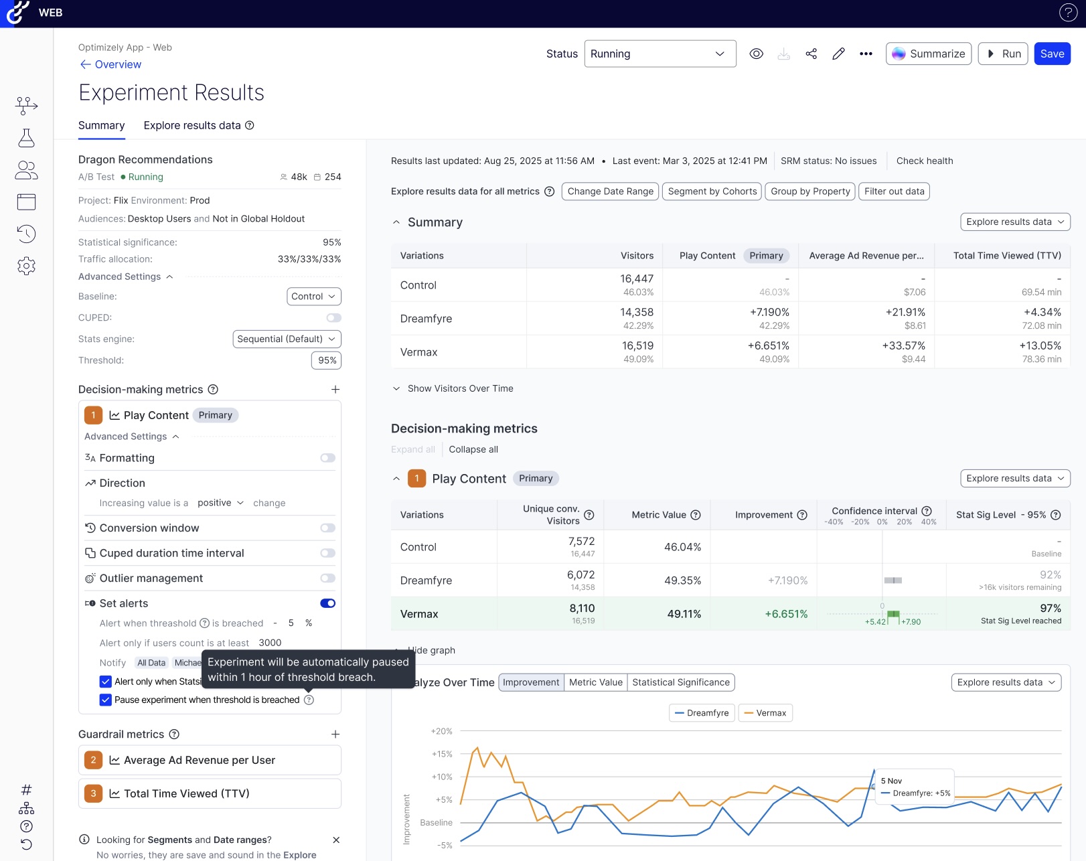Toggle the CUPED switch

[333, 318]
